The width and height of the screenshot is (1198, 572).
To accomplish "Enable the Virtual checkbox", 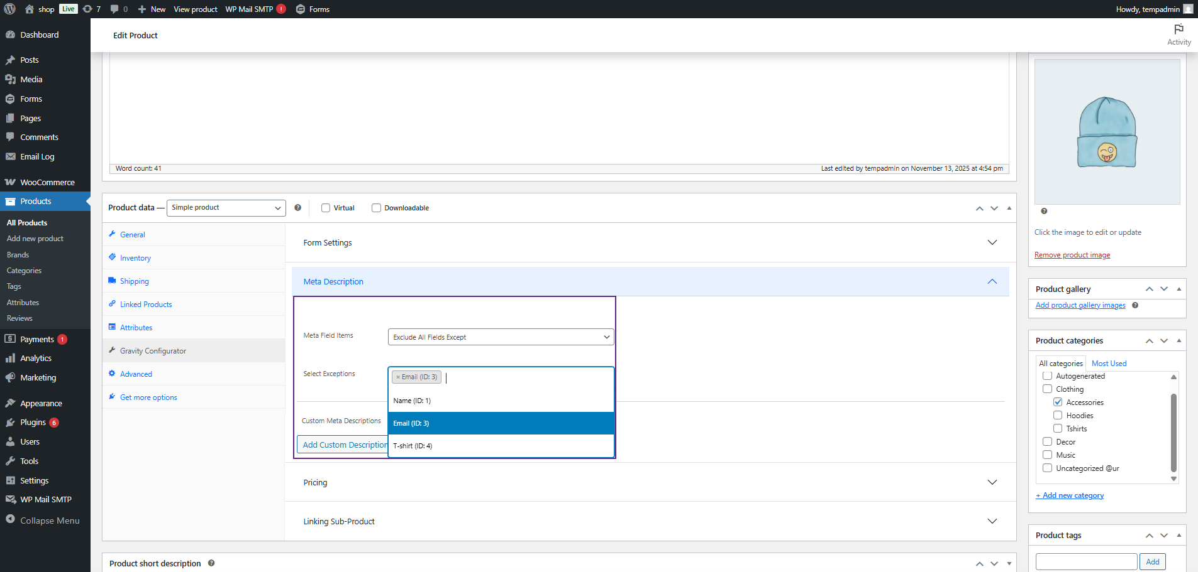I will point(326,208).
